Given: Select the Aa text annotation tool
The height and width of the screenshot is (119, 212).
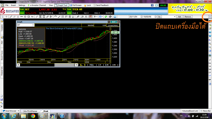Looking at the screenshot, I should (x=32, y=17).
